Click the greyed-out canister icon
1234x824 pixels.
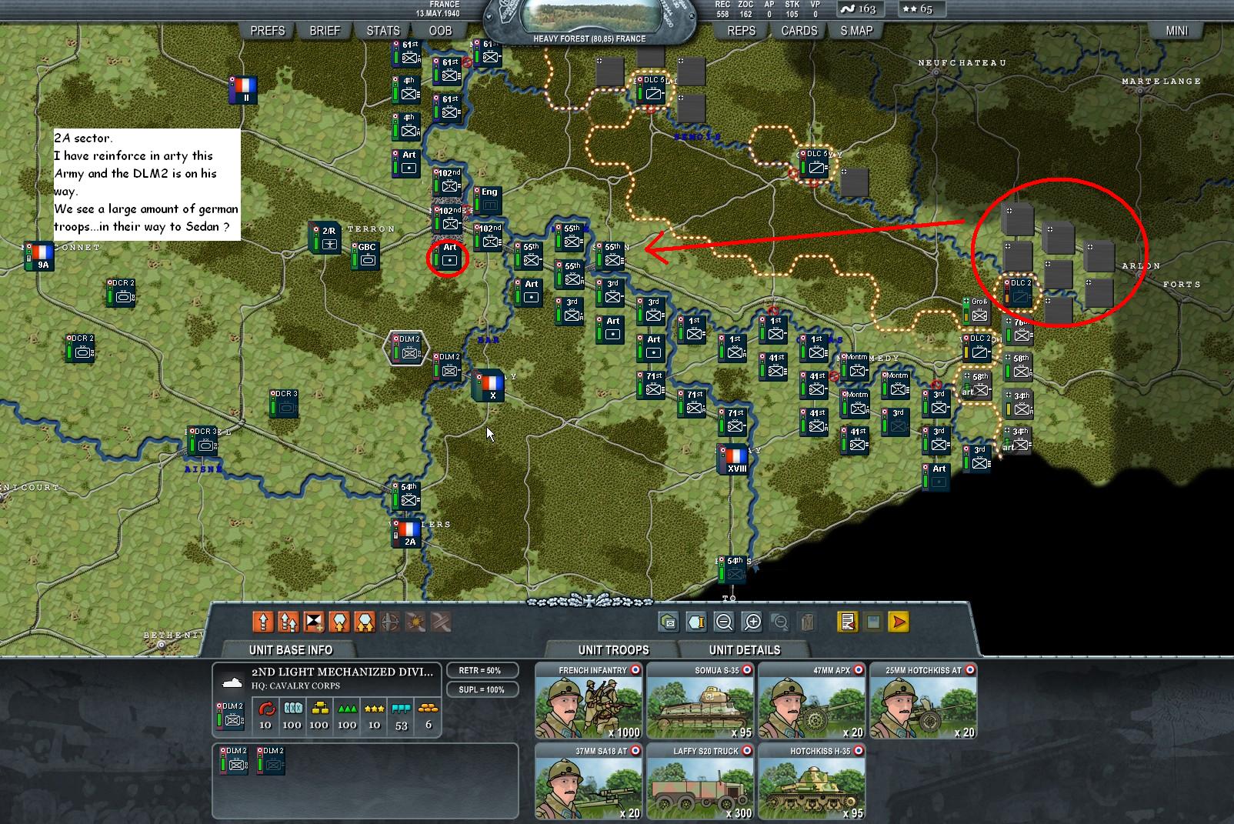(x=807, y=622)
